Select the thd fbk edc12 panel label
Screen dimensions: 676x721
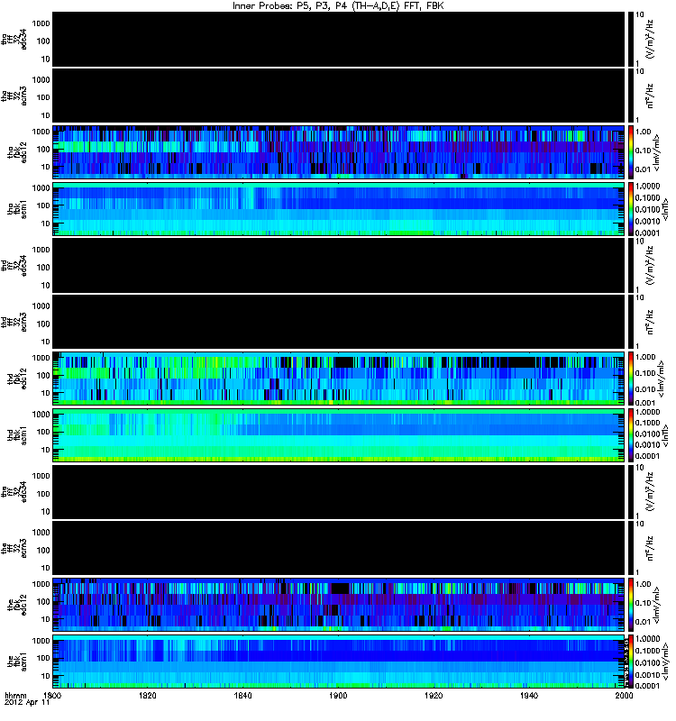17,379
